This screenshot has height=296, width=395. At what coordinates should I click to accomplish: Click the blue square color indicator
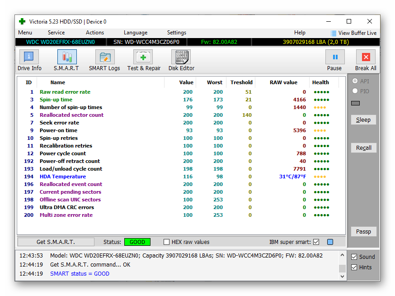pyautogui.click(x=330, y=242)
